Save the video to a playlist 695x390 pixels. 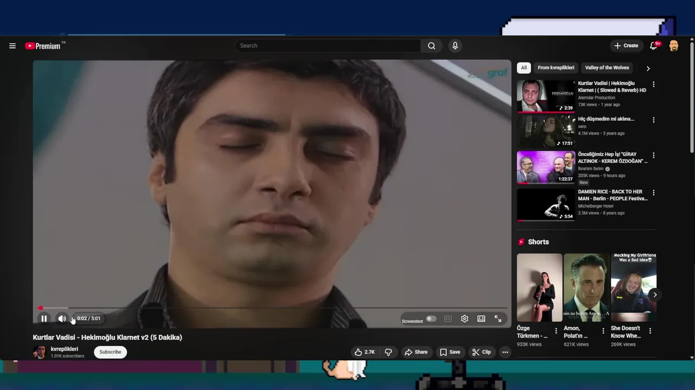pos(450,352)
